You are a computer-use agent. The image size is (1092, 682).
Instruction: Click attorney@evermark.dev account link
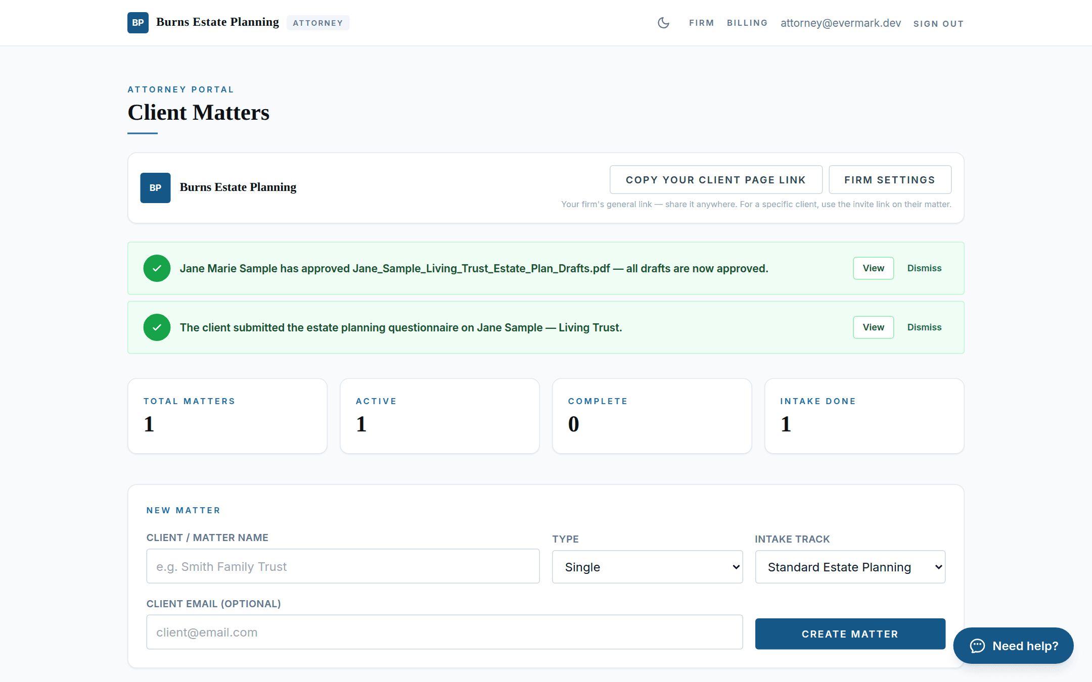coord(841,23)
